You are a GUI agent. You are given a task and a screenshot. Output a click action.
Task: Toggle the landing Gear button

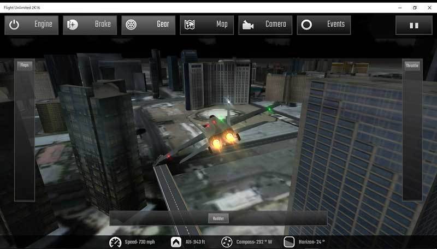(x=148, y=25)
